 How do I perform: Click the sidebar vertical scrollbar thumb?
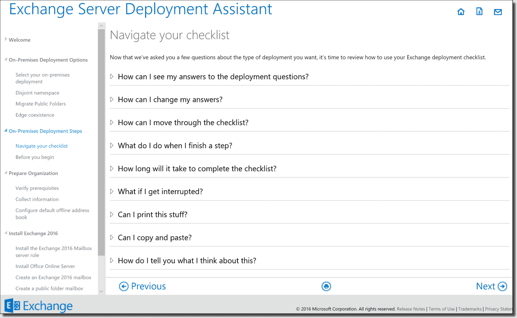(101, 142)
